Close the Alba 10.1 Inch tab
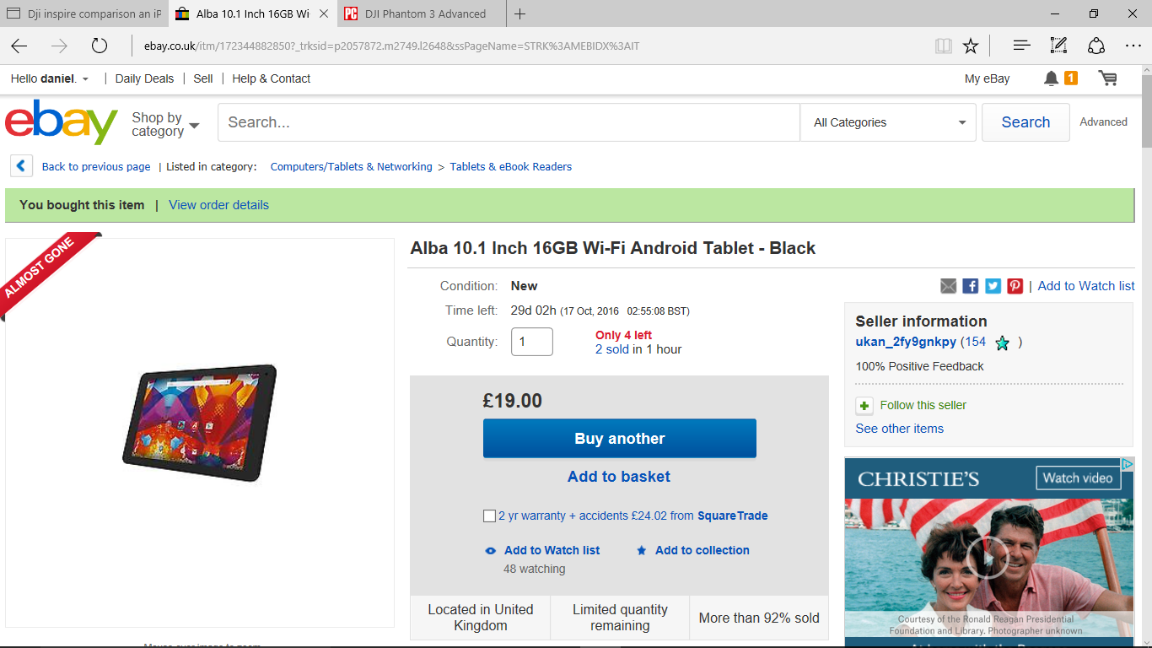This screenshot has height=648, width=1152. click(x=324, y=13)
